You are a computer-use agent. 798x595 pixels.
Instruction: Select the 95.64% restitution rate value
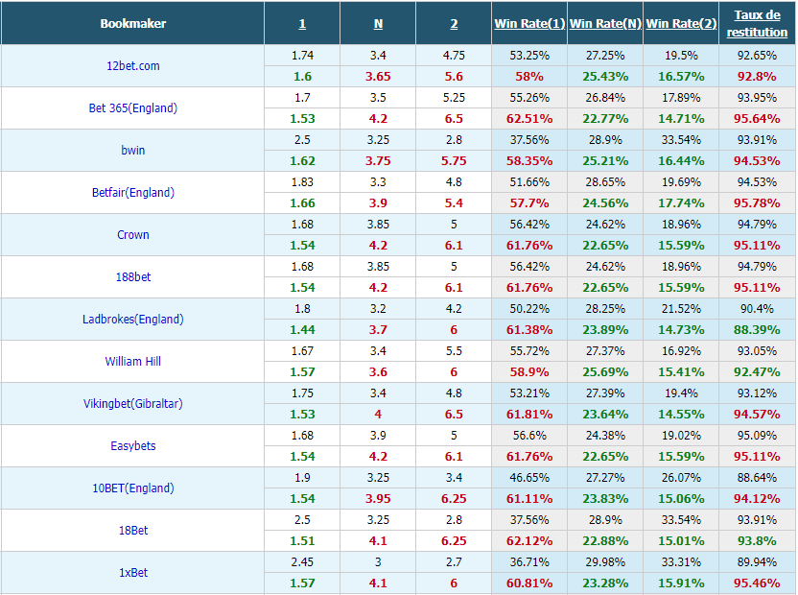(758, 119)
